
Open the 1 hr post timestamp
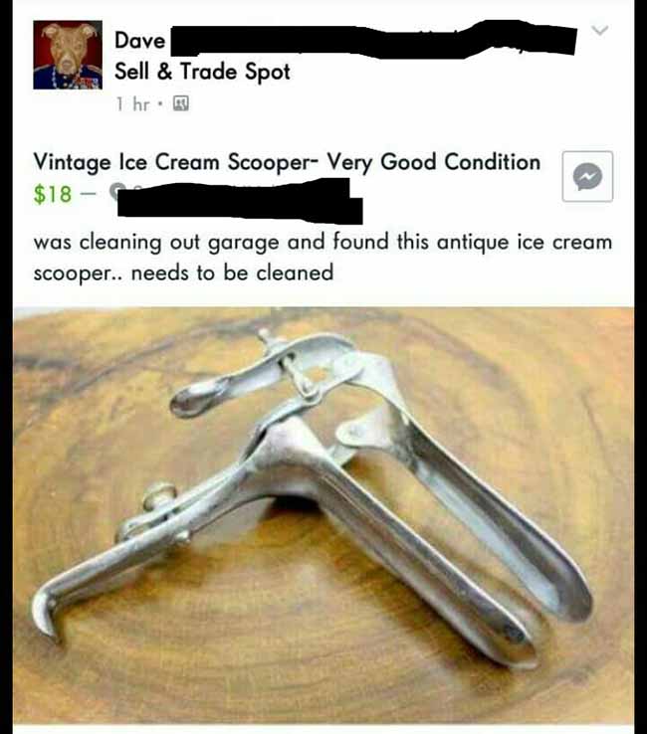[x=132, y=103]
